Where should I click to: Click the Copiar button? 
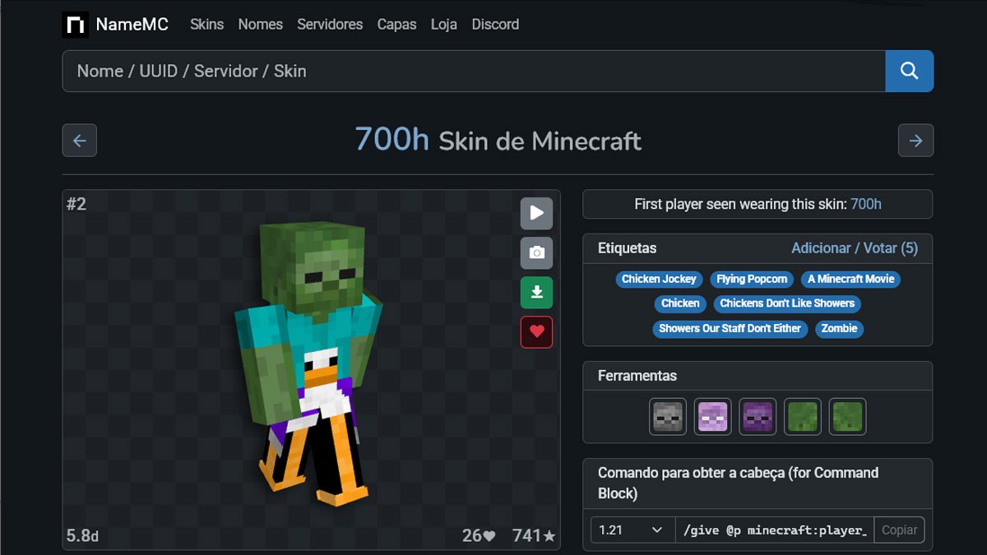coord(899,530)
